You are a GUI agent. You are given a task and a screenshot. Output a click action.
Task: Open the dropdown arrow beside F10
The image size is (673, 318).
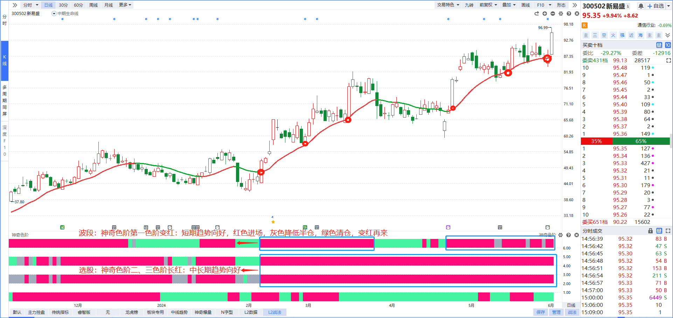pyautogui.click(x=550, y=5)
